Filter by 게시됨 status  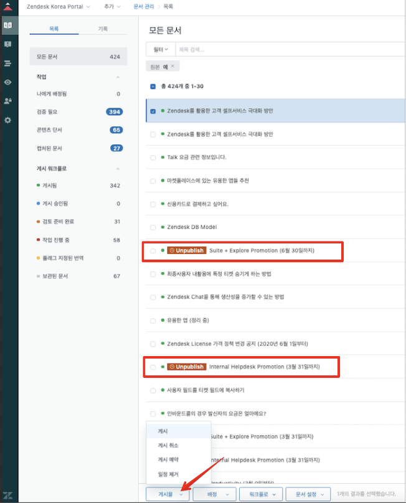coord(78,186)
